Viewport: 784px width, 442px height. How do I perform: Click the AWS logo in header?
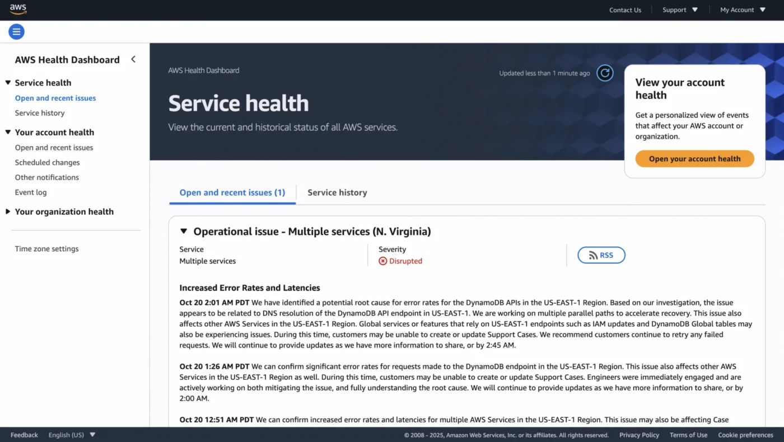(x=18, y=10)
